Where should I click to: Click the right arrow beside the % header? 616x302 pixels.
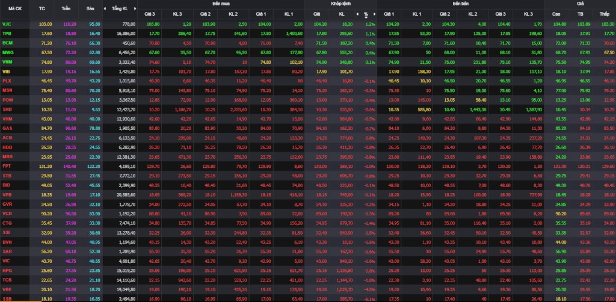[374, 14]
